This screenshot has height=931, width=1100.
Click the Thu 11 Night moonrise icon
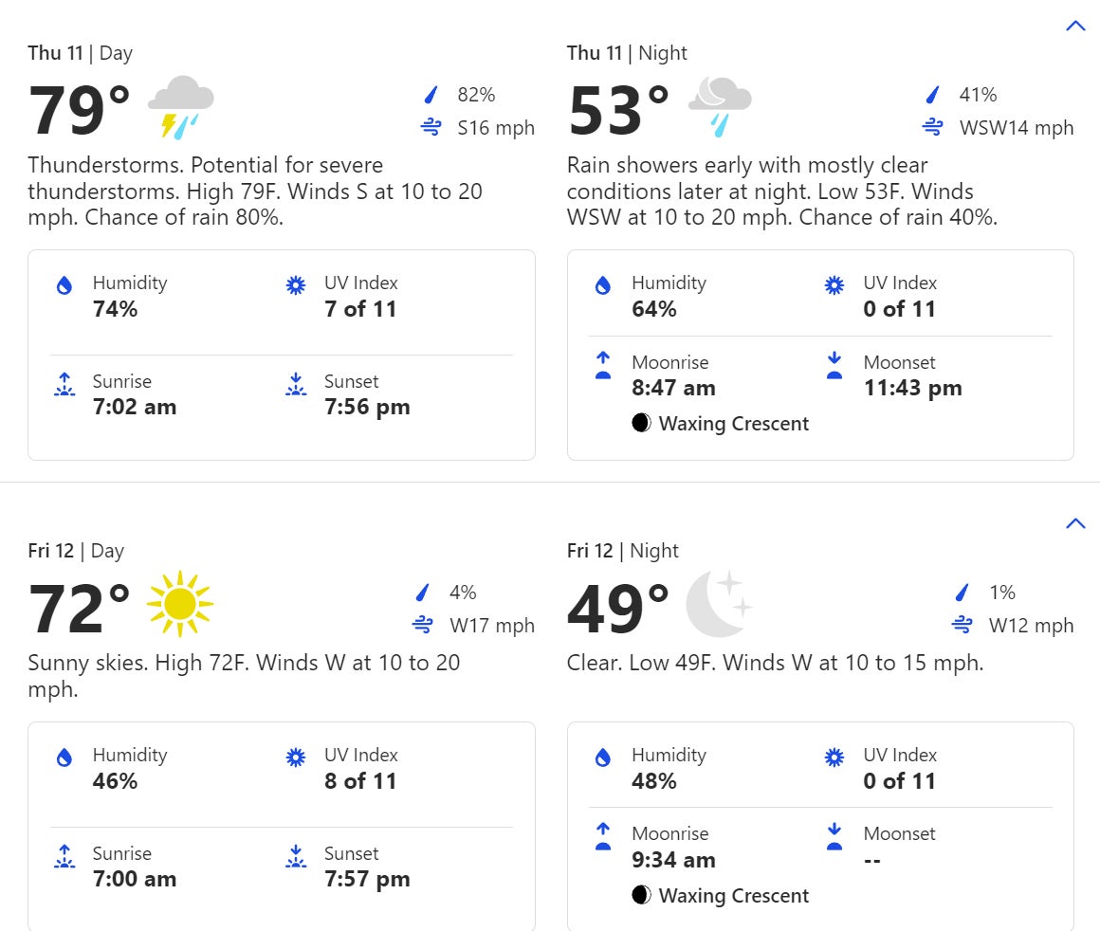click(x=603, y=365)
